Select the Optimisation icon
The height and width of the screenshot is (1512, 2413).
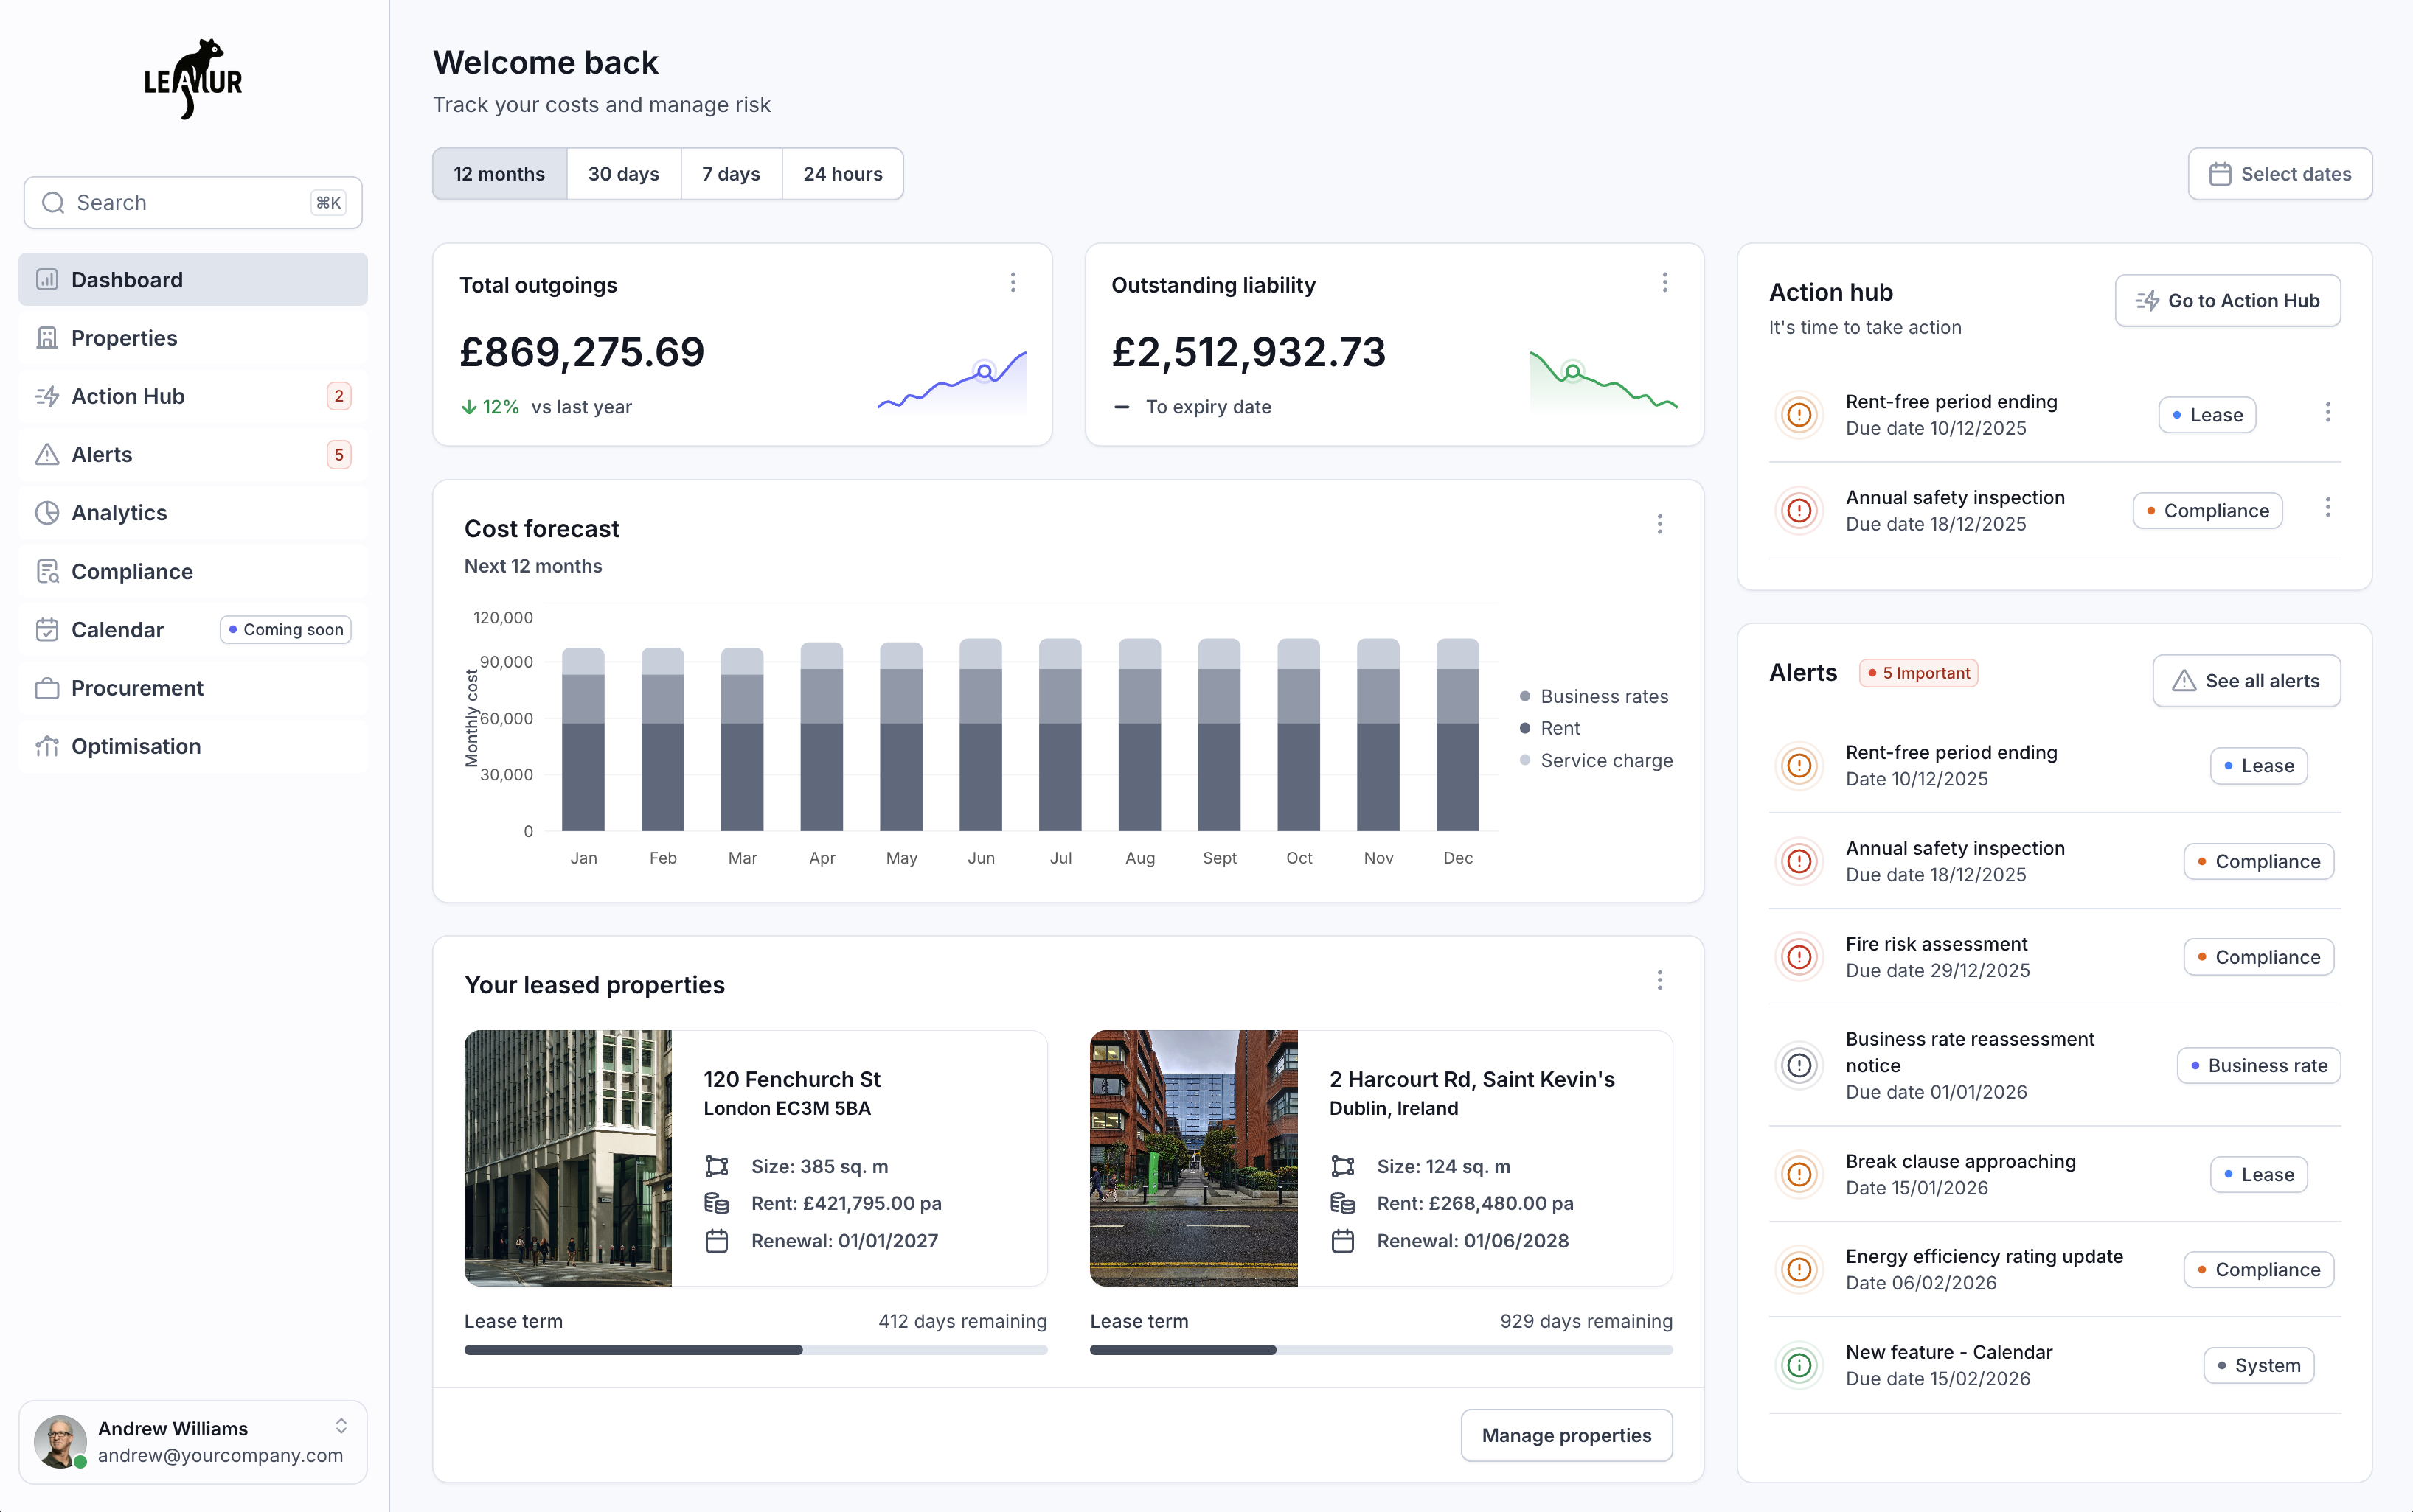tap(47, 746)
